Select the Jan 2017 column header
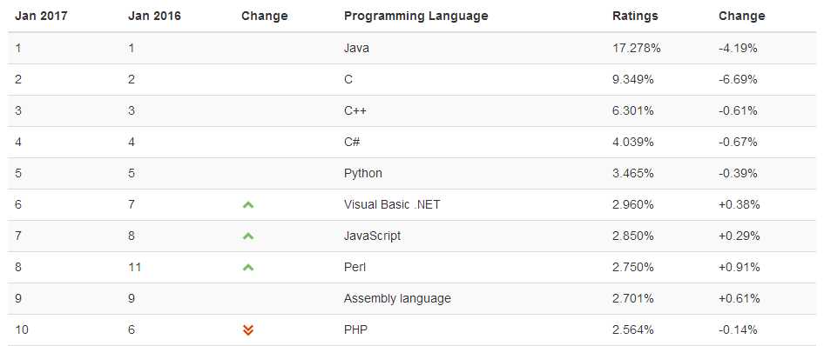824x346 pixels. [41, 16]
